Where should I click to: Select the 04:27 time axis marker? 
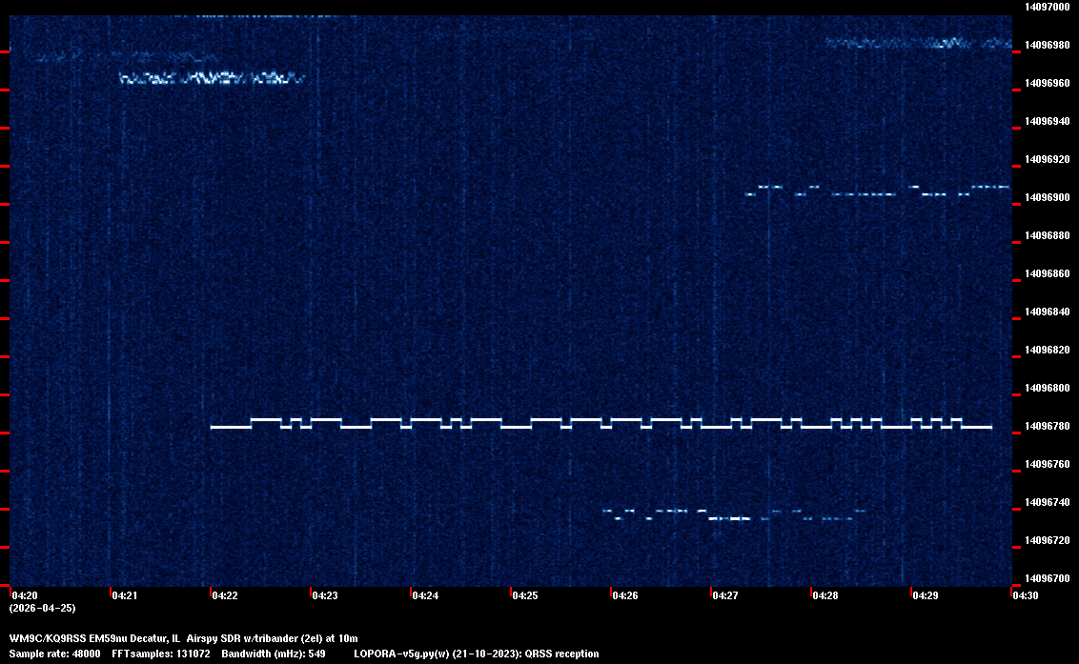tap(724, 595)
